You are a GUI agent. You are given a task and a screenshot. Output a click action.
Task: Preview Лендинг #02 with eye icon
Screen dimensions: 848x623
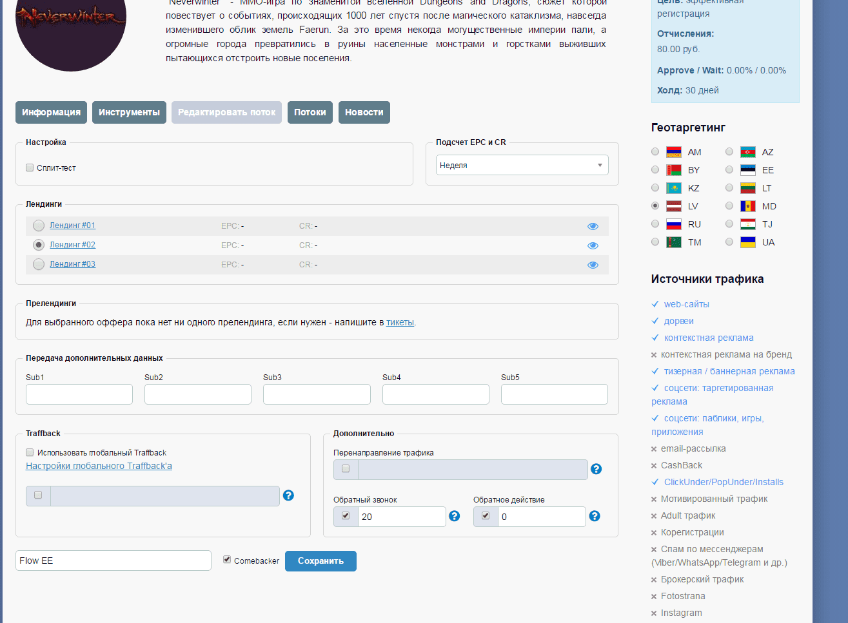593,245
